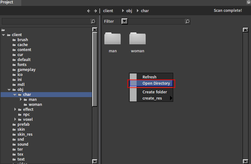251x164 pixels.
Task: Click the obj breadcrumb in the path bar
Action: 129,11
